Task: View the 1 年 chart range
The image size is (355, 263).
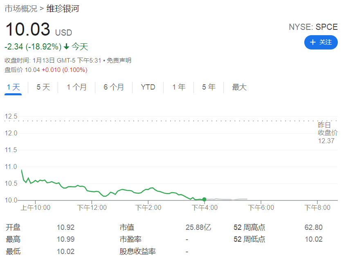Action: pyautogui.click(x=179, y=87)
